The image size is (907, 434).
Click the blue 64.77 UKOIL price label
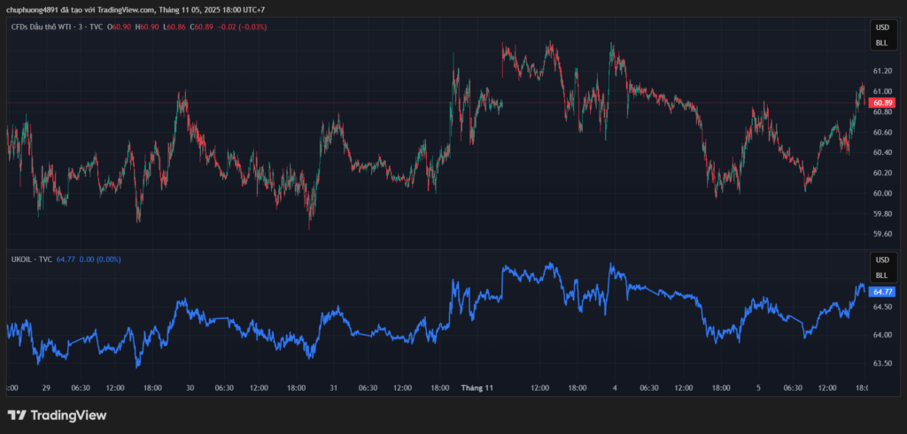pyautogui.click(x=882, y=291)
